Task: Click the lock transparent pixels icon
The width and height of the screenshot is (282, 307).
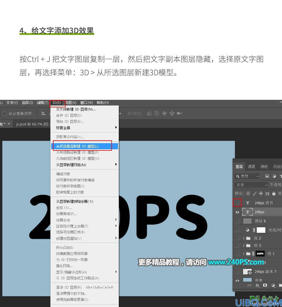Action: coord(248,194)
